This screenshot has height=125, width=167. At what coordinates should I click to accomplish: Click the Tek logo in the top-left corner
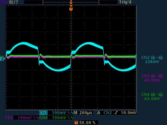coord(4,2)
